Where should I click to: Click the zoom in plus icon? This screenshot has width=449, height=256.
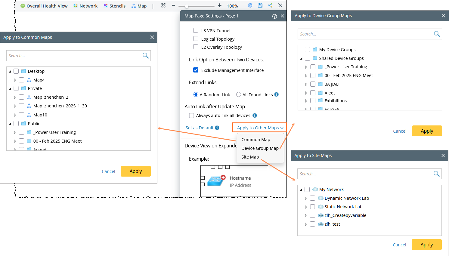(x=220, y=5)
